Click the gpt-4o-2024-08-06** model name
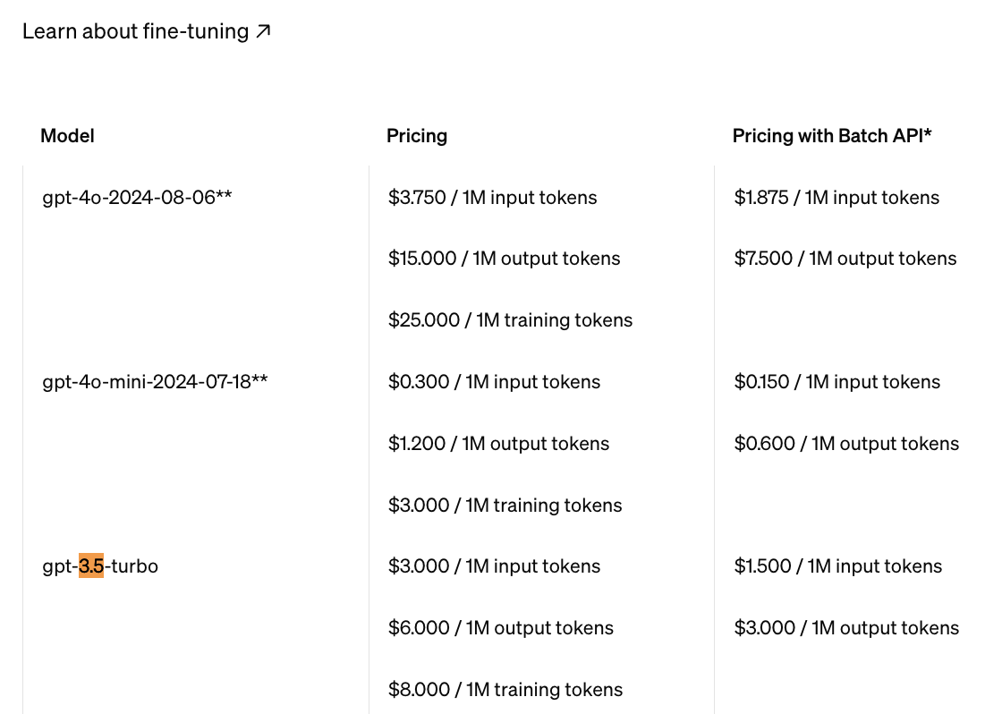This screenshot has height=714, width=1002. pos(137,198)
